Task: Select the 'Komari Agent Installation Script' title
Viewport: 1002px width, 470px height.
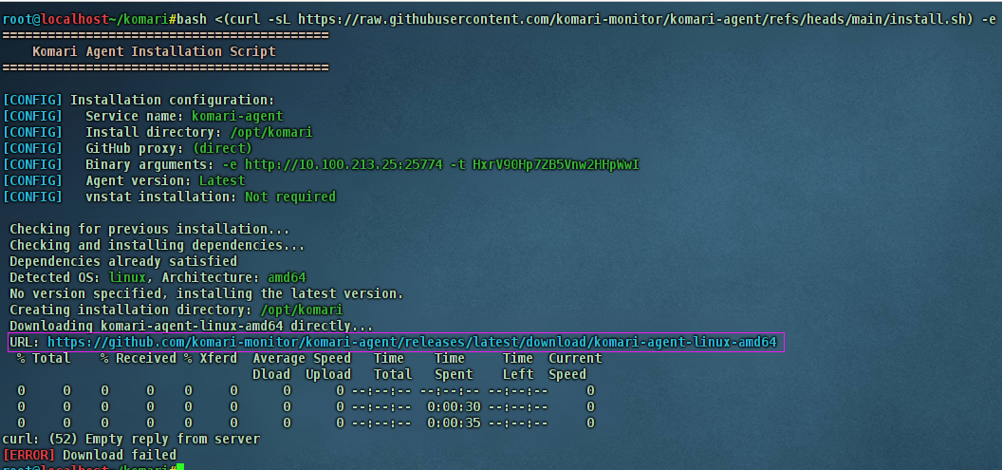Action: 154,51
